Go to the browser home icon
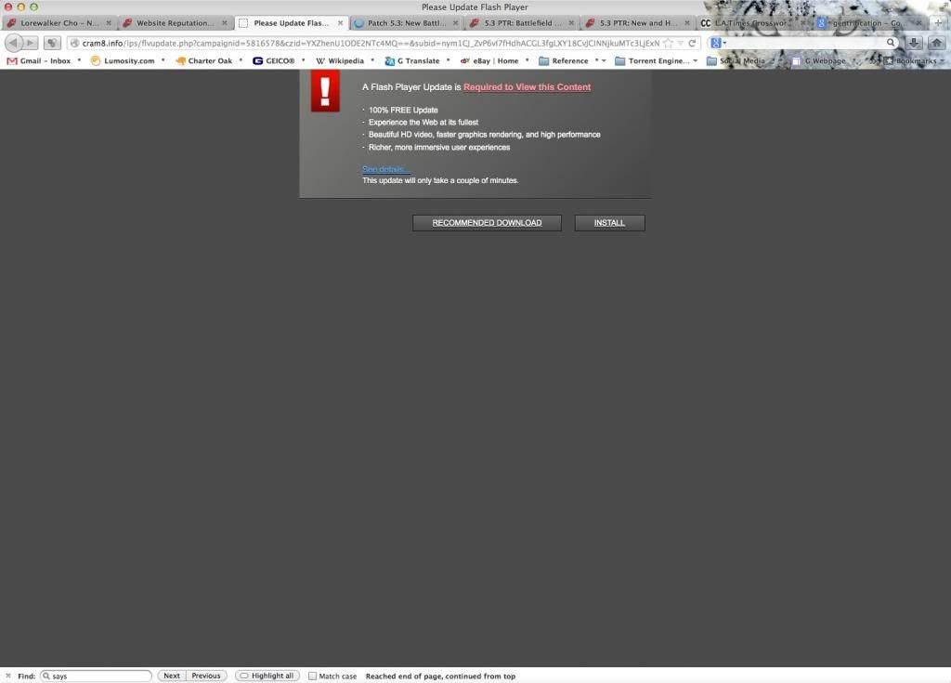The width and height of the screenshot is (951, 683). [x=936, y=43]
